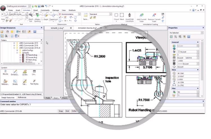Toggle Grid in the status bar
The height and width of the screenshot is (139, 211).
pos(67,111)
